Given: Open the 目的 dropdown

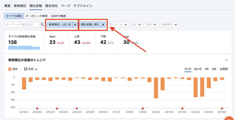Looking at the screenshot, I should coord(151,25).
